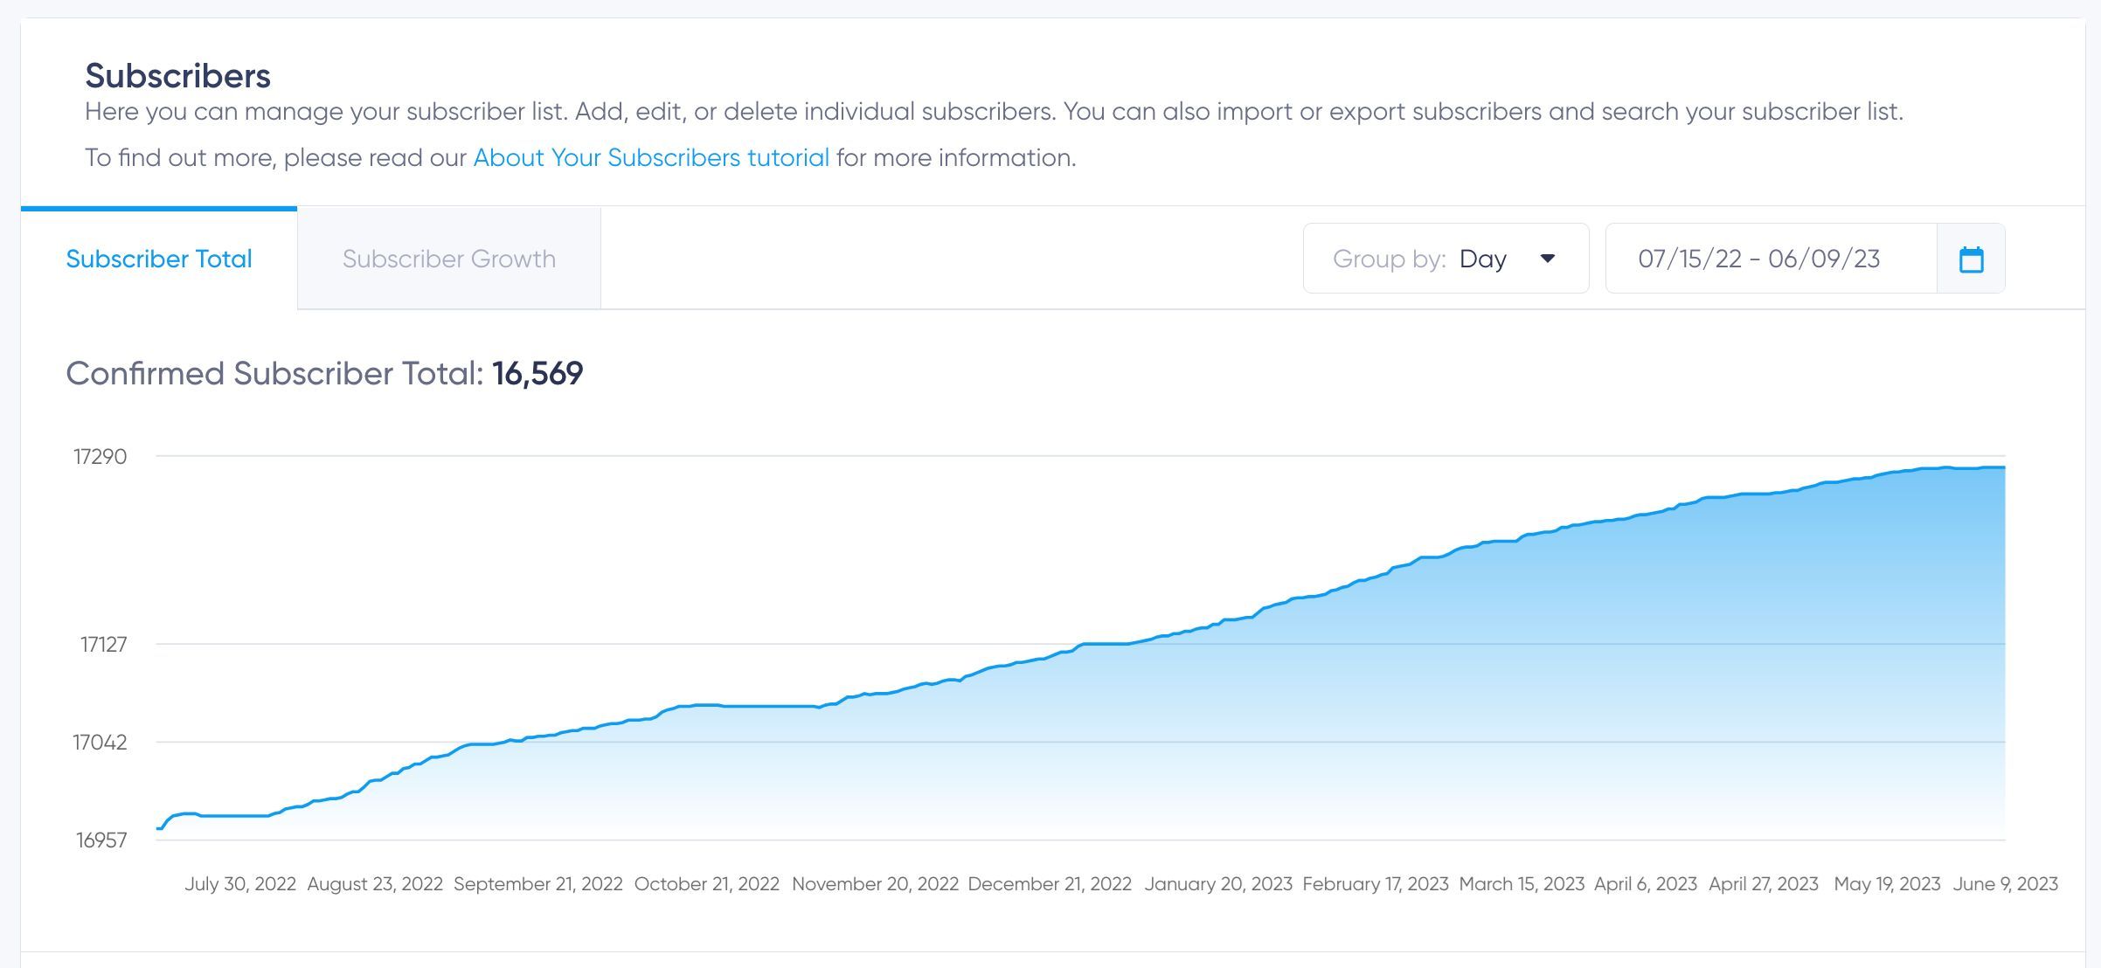
Task: Click the 16957 y-axis value
Action: pyautogui.click(x=103, y=839)
